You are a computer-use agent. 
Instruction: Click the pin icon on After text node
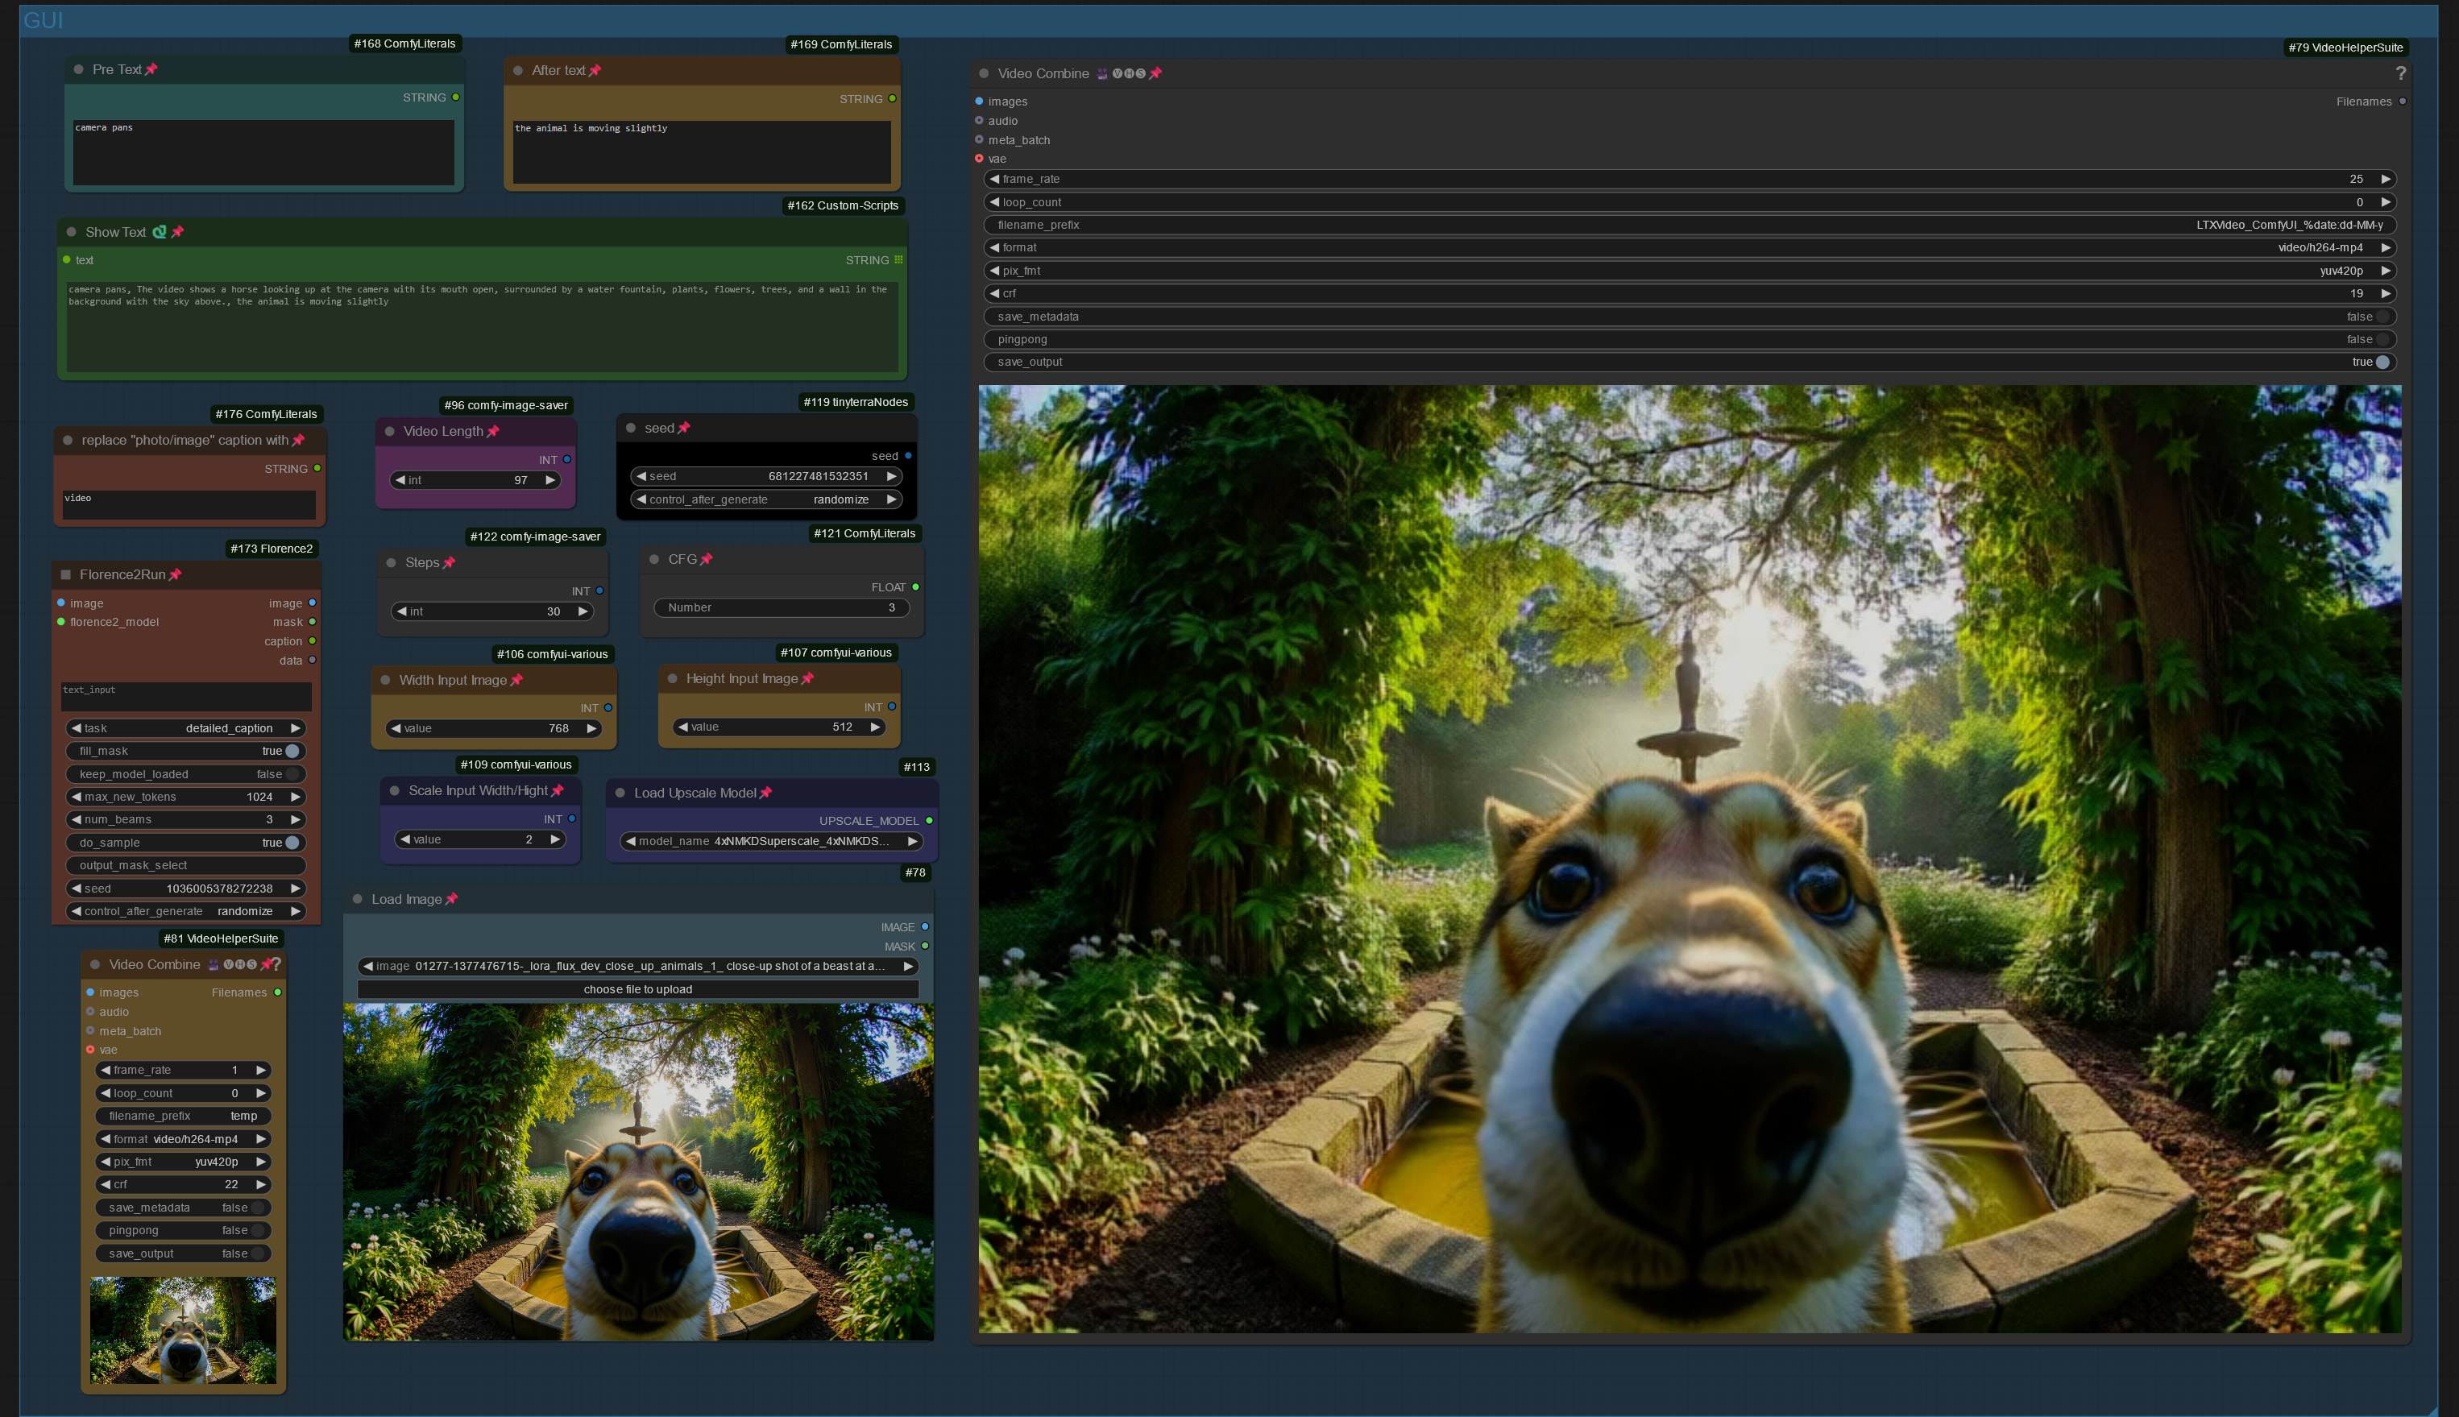[x=595, y=70]
